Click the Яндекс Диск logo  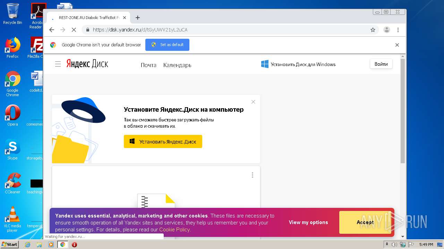coord(87,64)
